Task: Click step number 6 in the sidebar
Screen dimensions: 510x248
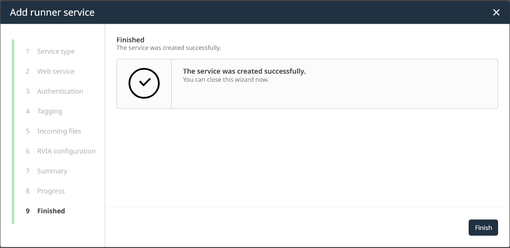Action: pos(28,151)
